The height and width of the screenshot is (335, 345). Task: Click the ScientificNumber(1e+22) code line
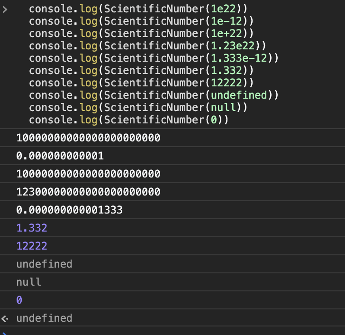point(141,34)
